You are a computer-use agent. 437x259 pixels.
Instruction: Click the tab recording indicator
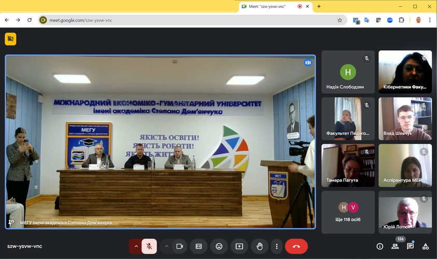(x=300, y=6)
